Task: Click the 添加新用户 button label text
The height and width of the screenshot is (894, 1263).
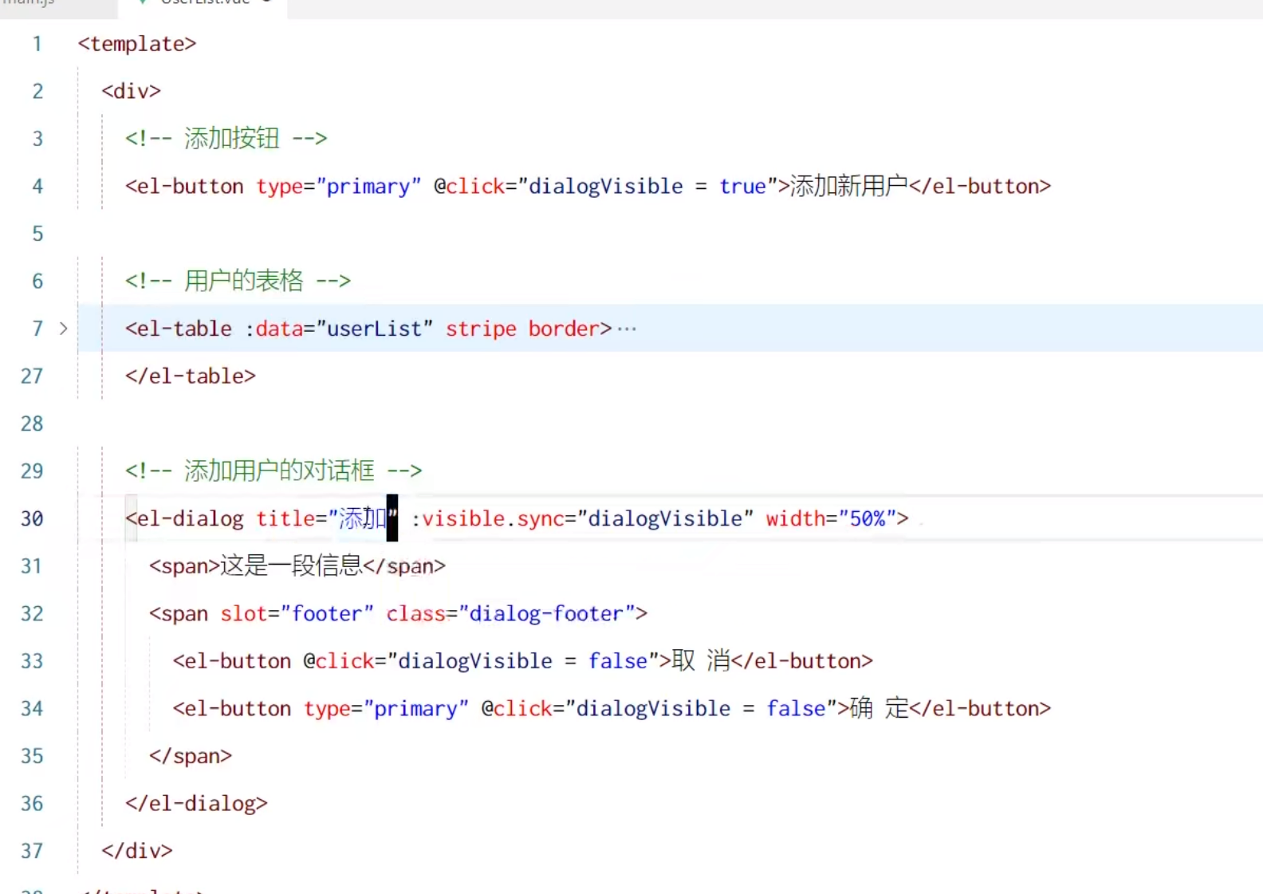Action: [x=848, y=187]
